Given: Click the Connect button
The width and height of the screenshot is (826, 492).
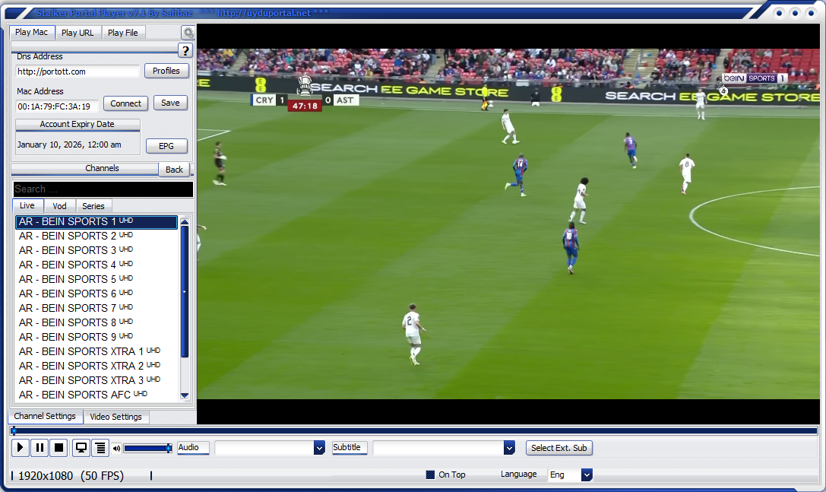Looking at the screenshot, I should pos(125,103).
